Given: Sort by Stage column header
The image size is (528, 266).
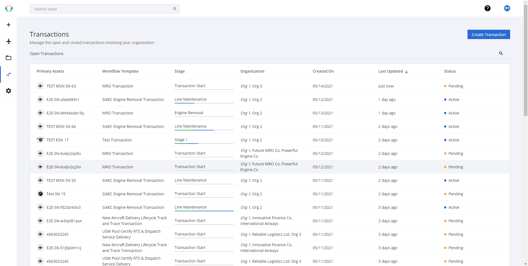Looking at the screenshot, I should point(180,71).
